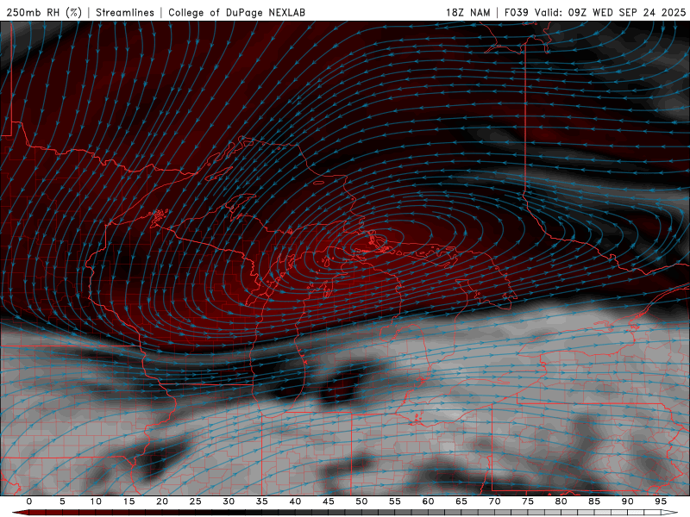This screenshot has height=517, width=690.
Task: Select the "Streamlines" header label
Action: [125, 12]
